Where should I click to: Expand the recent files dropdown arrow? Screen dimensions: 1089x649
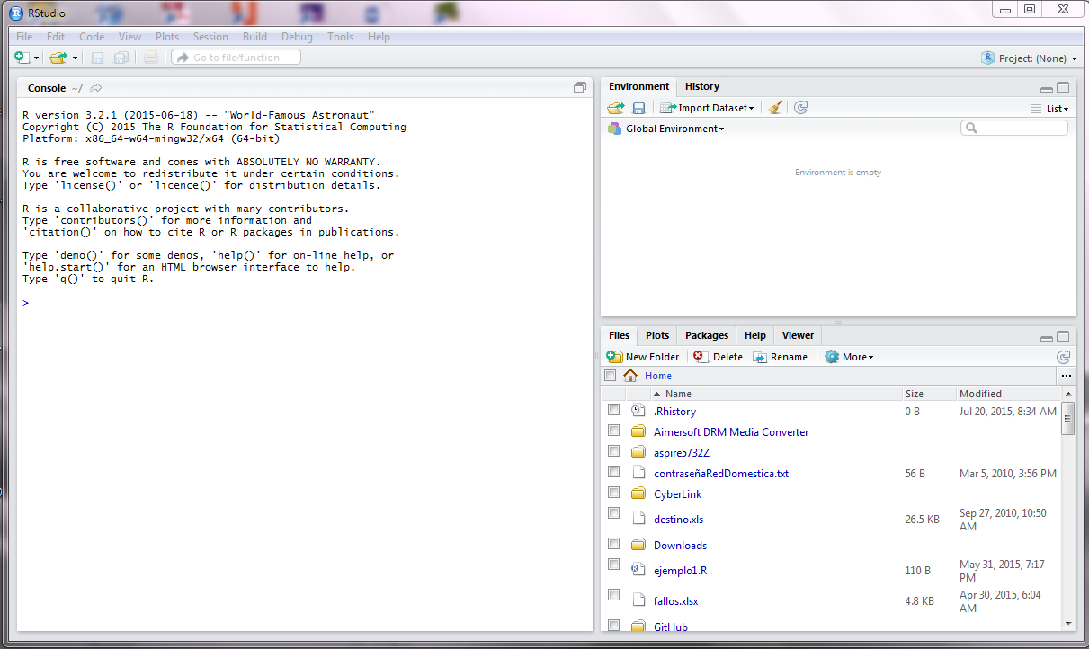tap(75, 58)
